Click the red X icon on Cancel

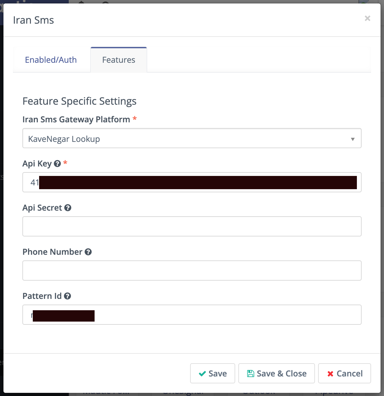click(330, 374)
